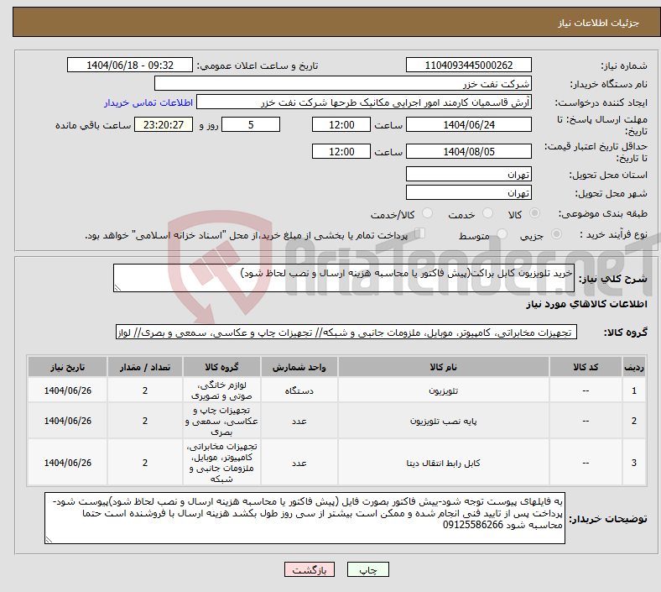Viewport: 661px width, 592px height.
Task: Click the price validity date 1404/08/05
Action: (468, 151)
